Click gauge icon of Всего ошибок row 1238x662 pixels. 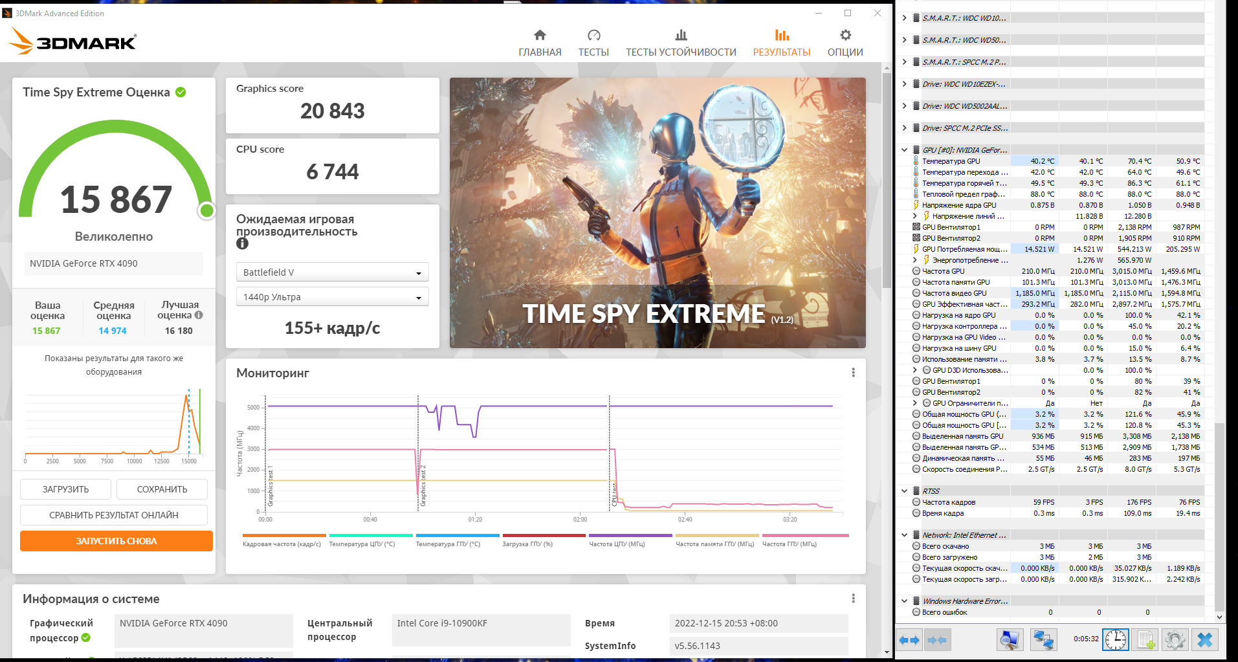916,612
